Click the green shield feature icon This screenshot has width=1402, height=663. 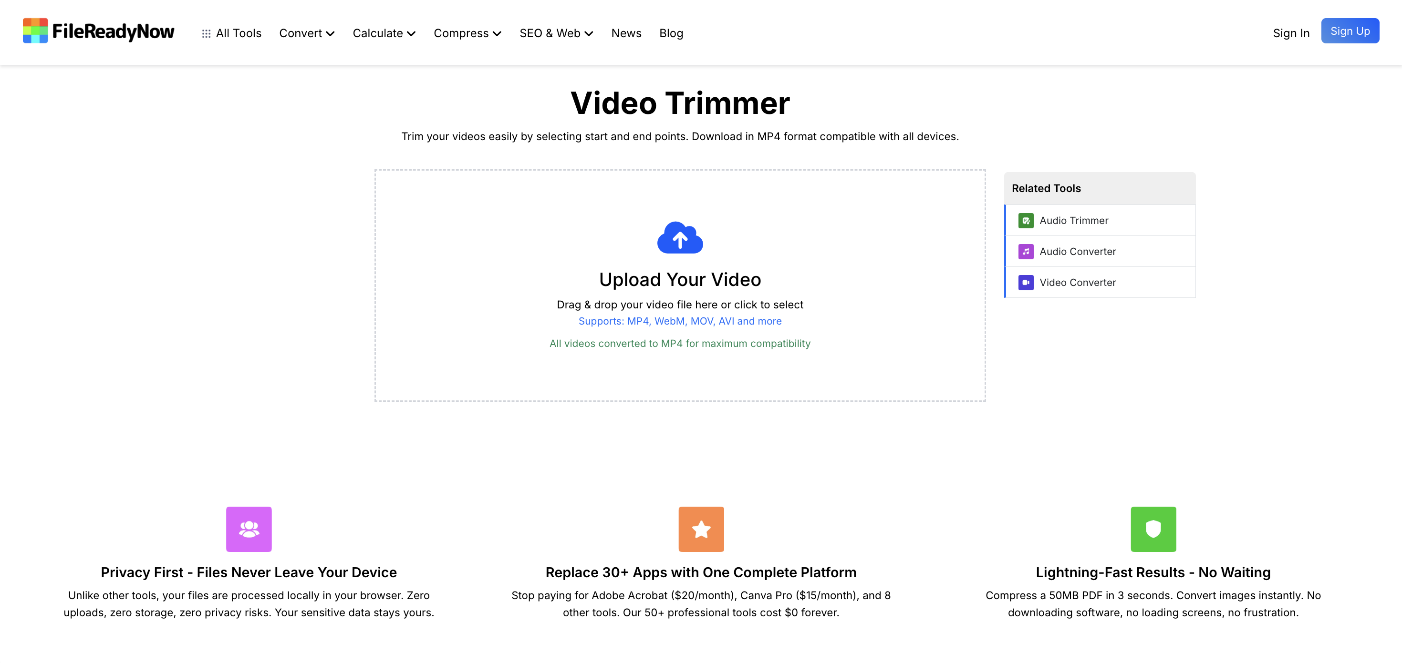1153,529
